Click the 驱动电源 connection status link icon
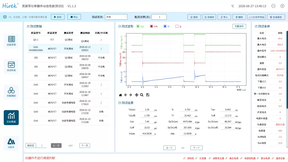Screen dimensions: 288x162 pyautogui.click(x=258, y=158)
